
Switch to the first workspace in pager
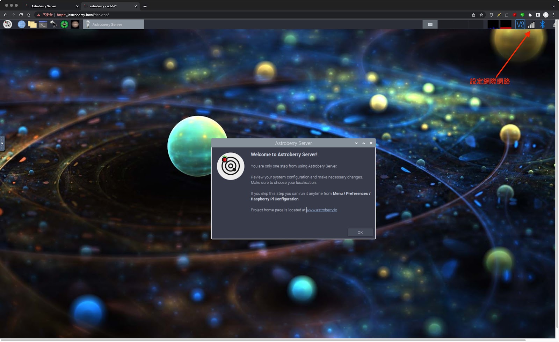pyautogui.click(x=430, y=24)
